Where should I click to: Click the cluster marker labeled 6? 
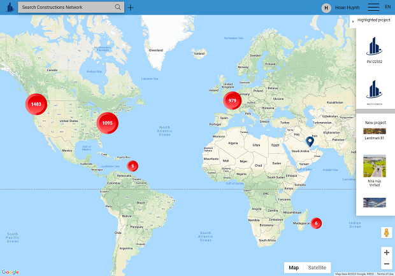pyautogui.click(x=316, y=223)
